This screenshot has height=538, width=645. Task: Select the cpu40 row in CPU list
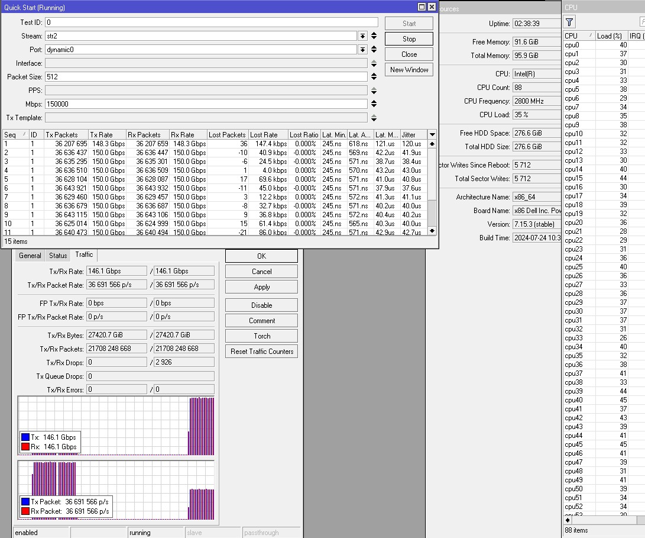click(x=604, y=400)
